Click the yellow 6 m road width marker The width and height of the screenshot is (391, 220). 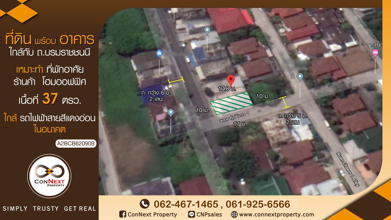click(176, 80)
